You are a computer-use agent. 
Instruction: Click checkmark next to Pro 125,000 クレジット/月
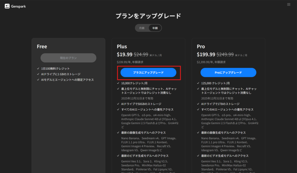click(x=198, y=83)
